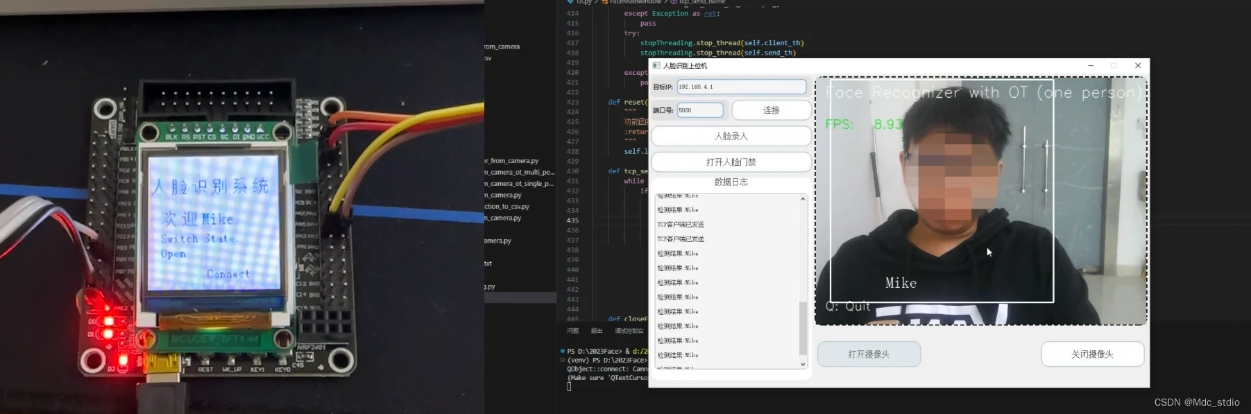Click the 'except Exception as ret:' line
1251x414 pixels.
672,13
